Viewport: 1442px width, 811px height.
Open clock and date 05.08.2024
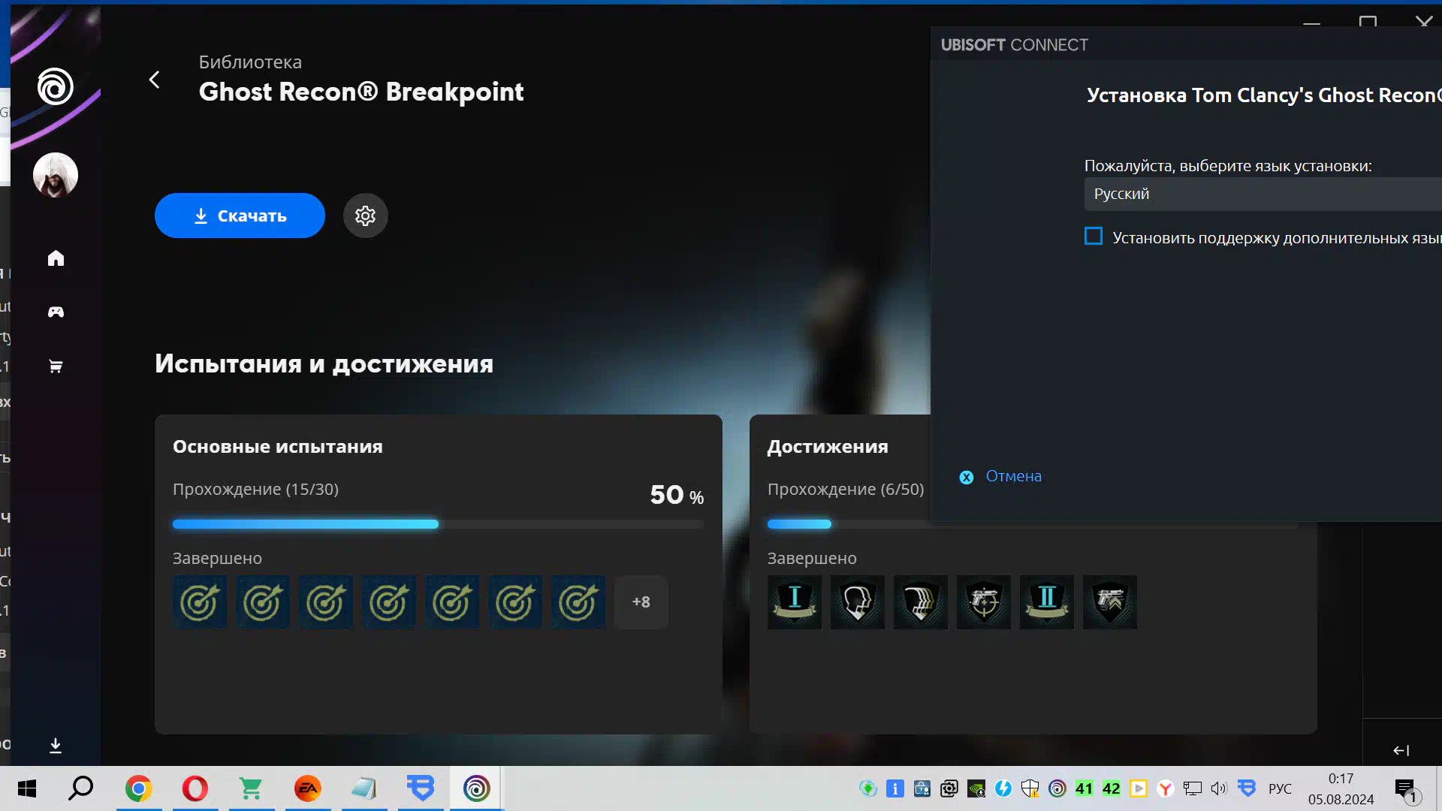click(1341, 788)
